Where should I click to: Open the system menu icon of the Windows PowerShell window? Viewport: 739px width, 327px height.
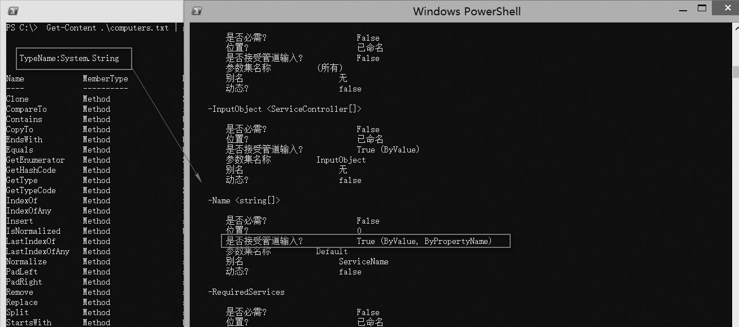197,11
